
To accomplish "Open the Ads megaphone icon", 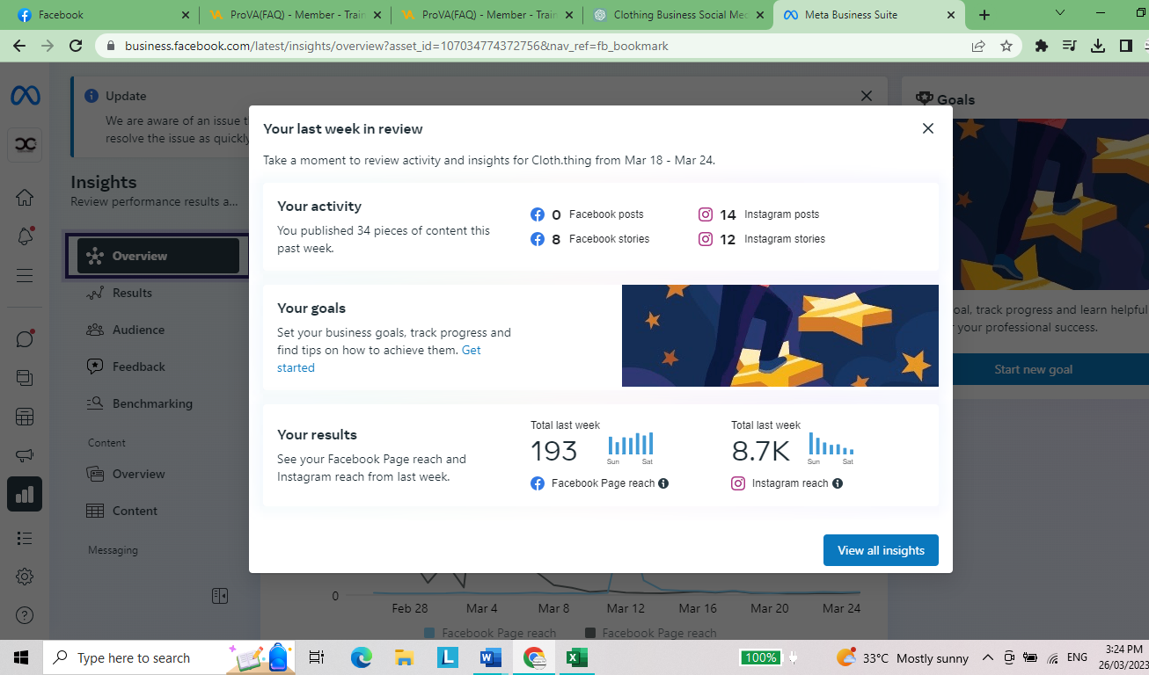I will pyautogui.click(x=25, y=455).
